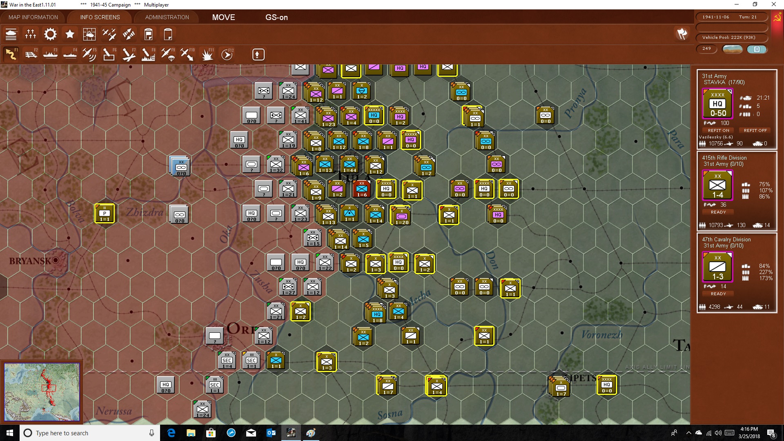The width and height of the screenshot is (784, 441).
Task: Open the MAP INFORMATION tab
Action: (33, 17)
